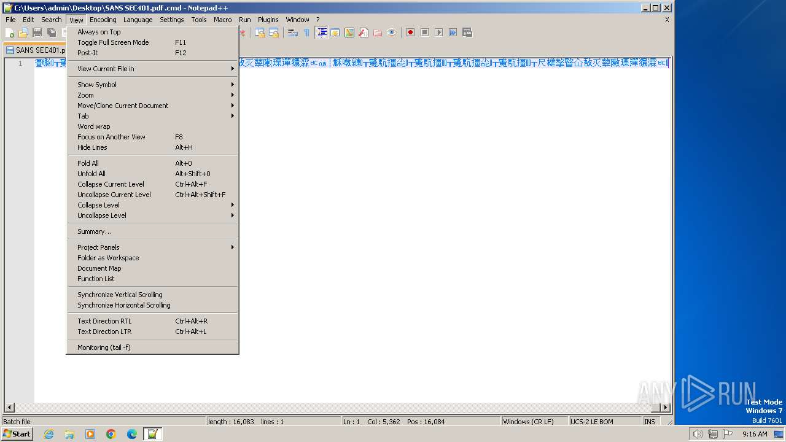This screenshot has width=786, height=442.
Task: Open Microsoft Edge from taskbar
Action: (132, 434)
